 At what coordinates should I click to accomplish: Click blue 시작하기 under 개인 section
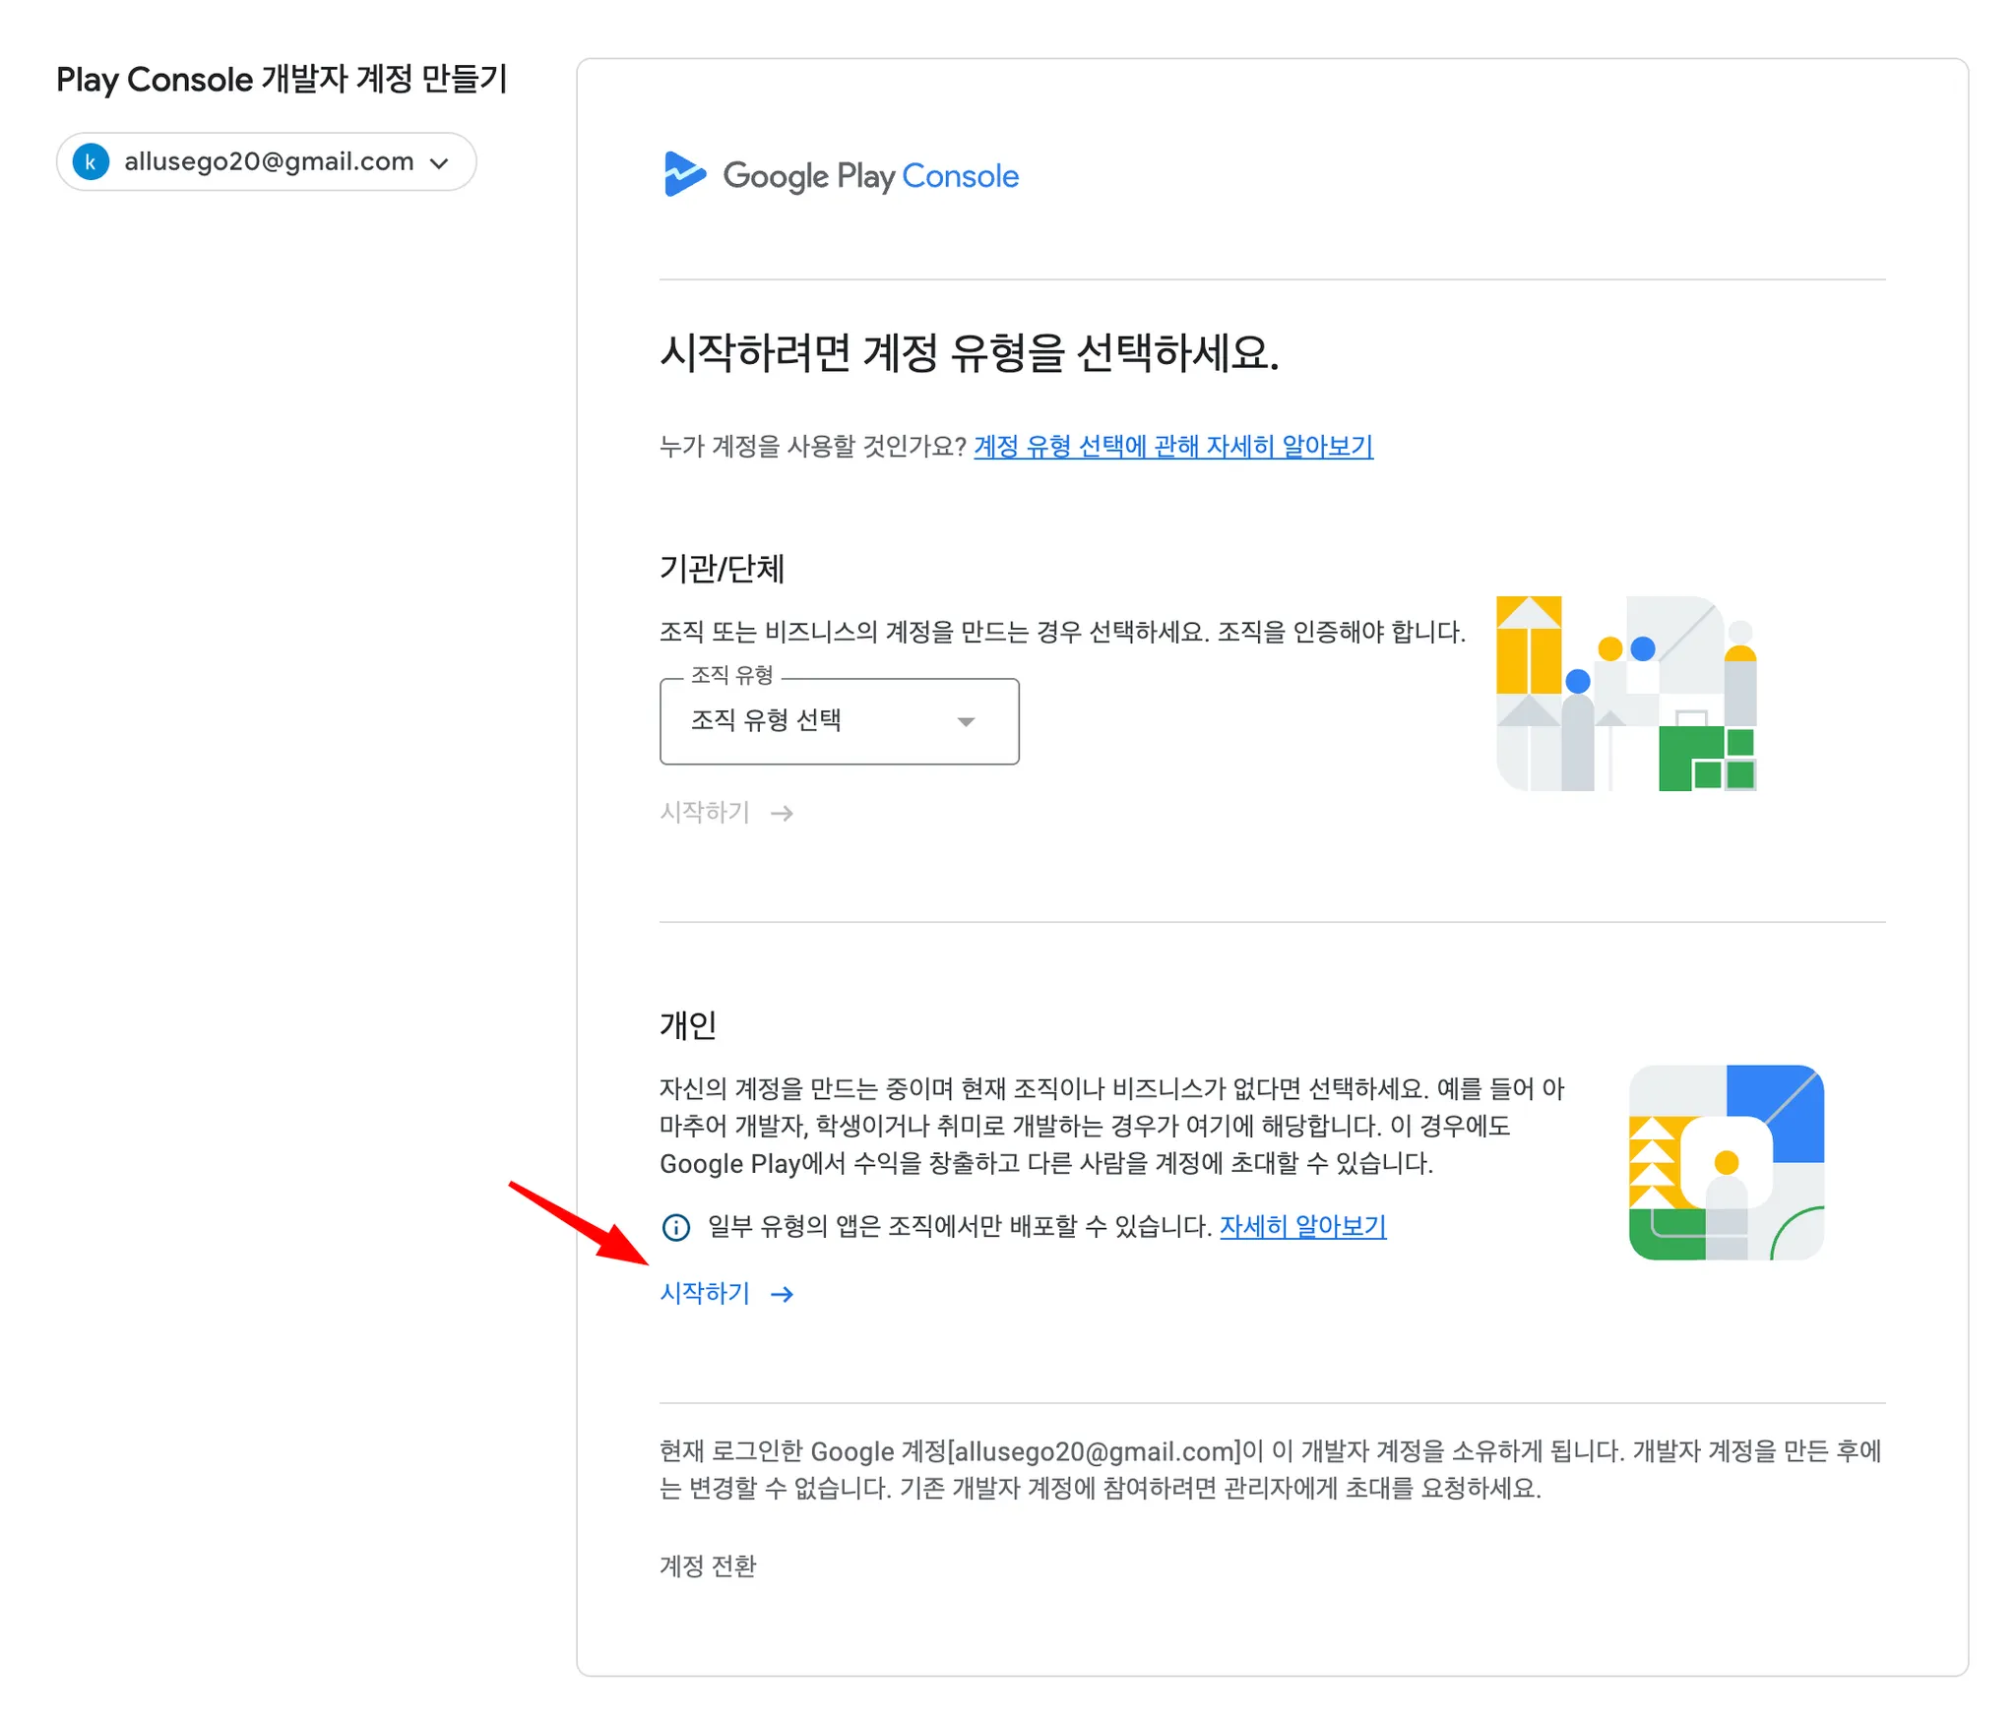[705, 1293]
